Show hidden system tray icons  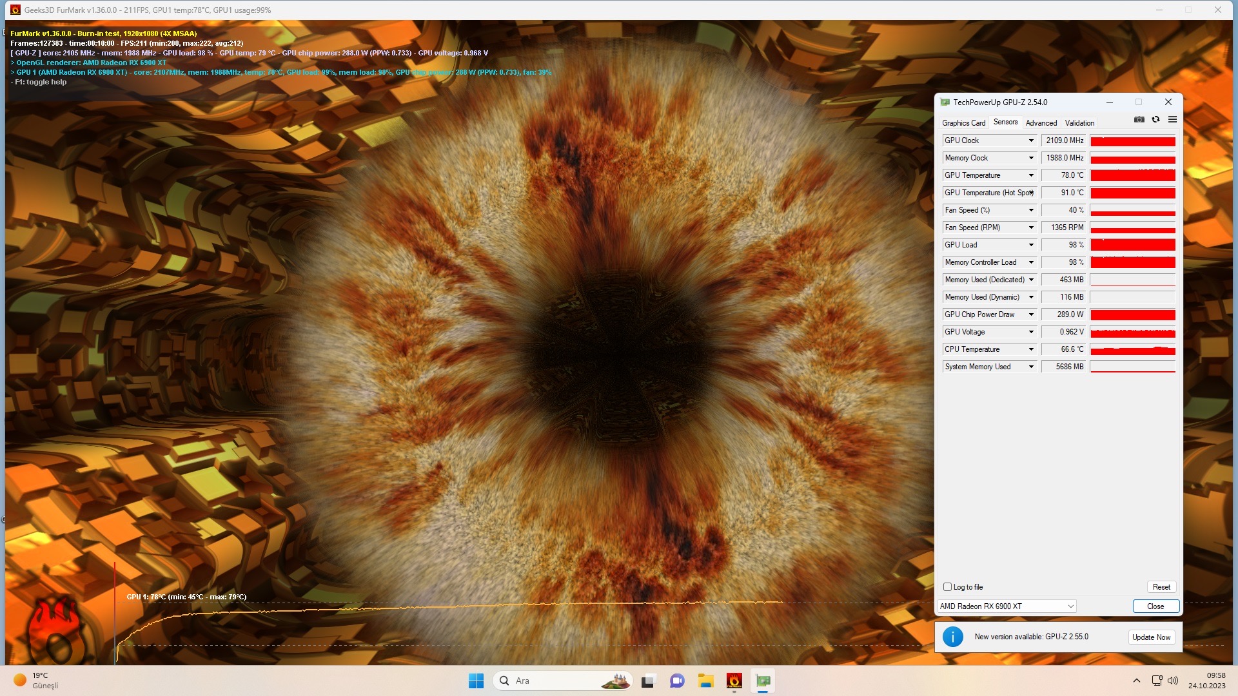pos(1137,681)
